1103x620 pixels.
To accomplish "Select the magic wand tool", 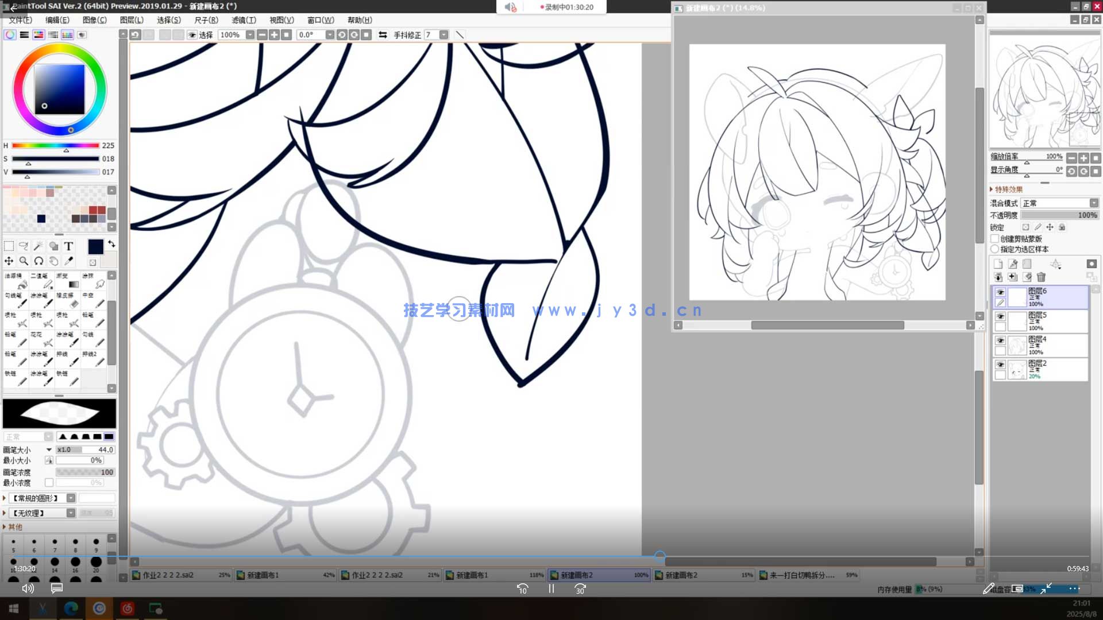I will point(38,246).
